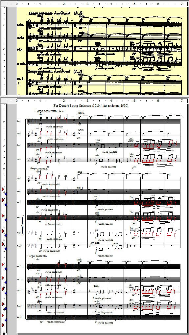Click blue bottom marker for staff Pns8
Viewport: 189px width, 335px height.
(6, 220)
